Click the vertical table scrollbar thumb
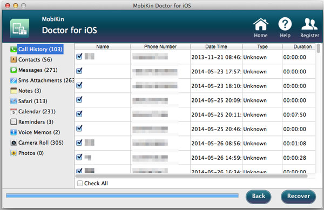Image resolution: width=324 pixels, height=210 pixels. point(319,48)
